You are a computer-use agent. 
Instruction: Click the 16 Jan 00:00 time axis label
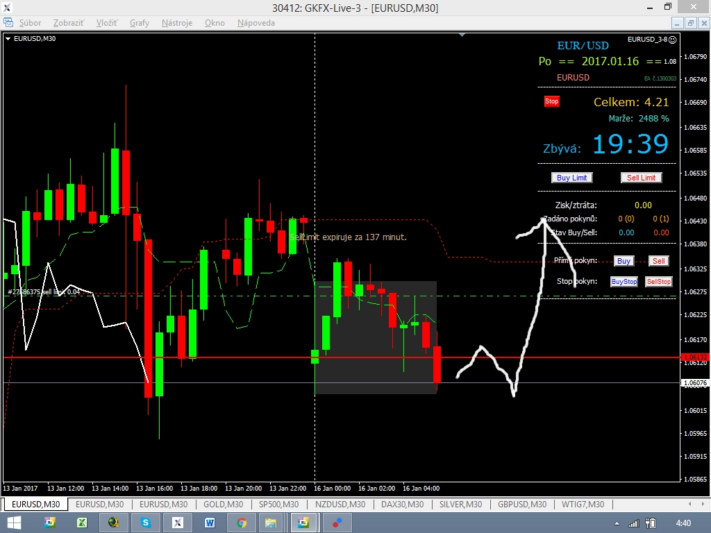(x=332, y=488)
